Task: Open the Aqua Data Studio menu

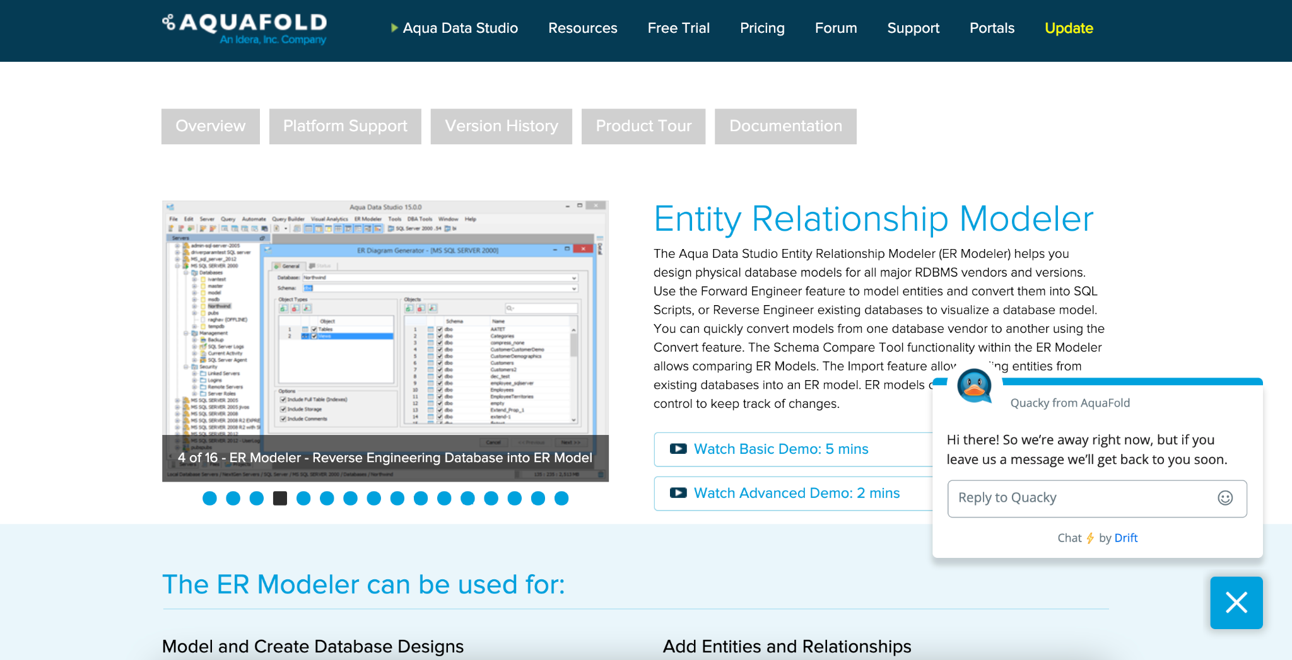Action: pos(460,28)
